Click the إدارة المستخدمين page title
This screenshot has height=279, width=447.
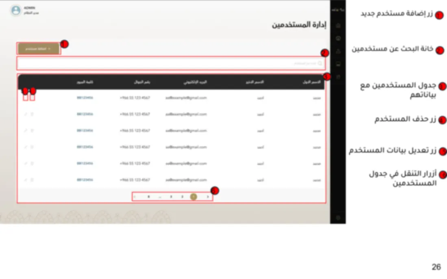(x=299, y=25)
